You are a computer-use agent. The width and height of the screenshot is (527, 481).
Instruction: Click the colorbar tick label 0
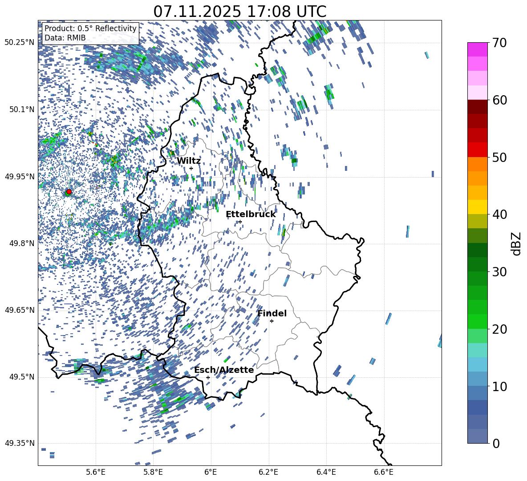(x=496, y=444)
